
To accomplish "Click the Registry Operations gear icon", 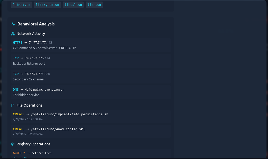I will (13, 144).
